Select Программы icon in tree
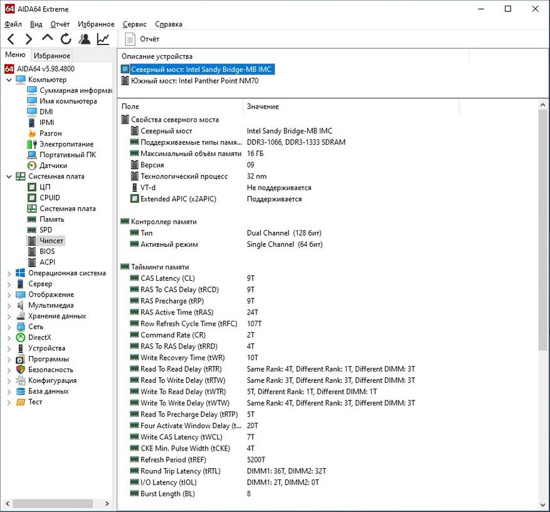The image size is (550, 512). click(x=21, y=359)
